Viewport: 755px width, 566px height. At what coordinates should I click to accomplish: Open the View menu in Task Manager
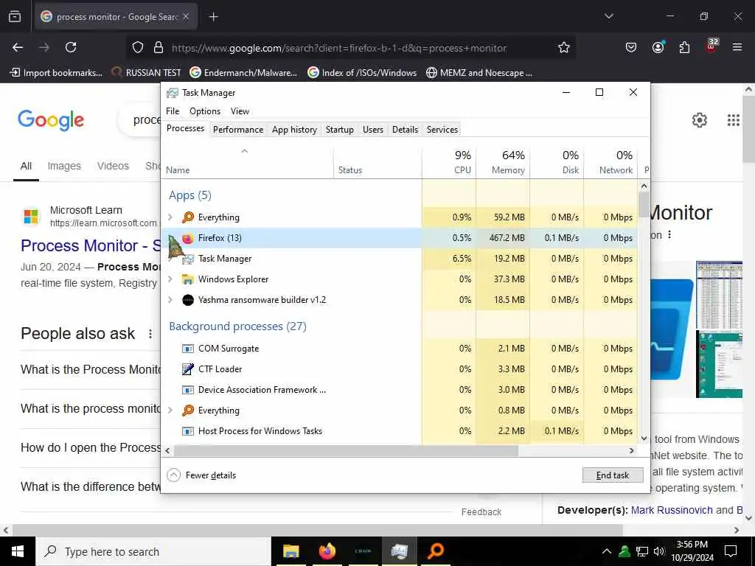[x=240, y=111]
